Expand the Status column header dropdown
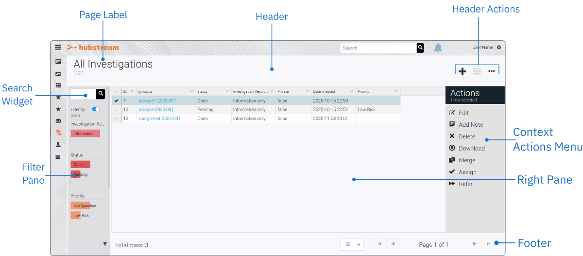 point(227,91)
